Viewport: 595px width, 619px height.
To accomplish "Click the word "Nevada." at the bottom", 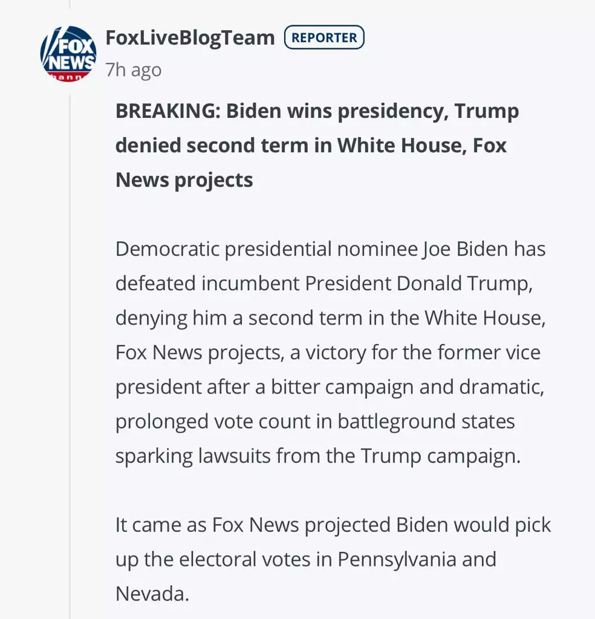I will pyautogui.click(x=152, y=594).
